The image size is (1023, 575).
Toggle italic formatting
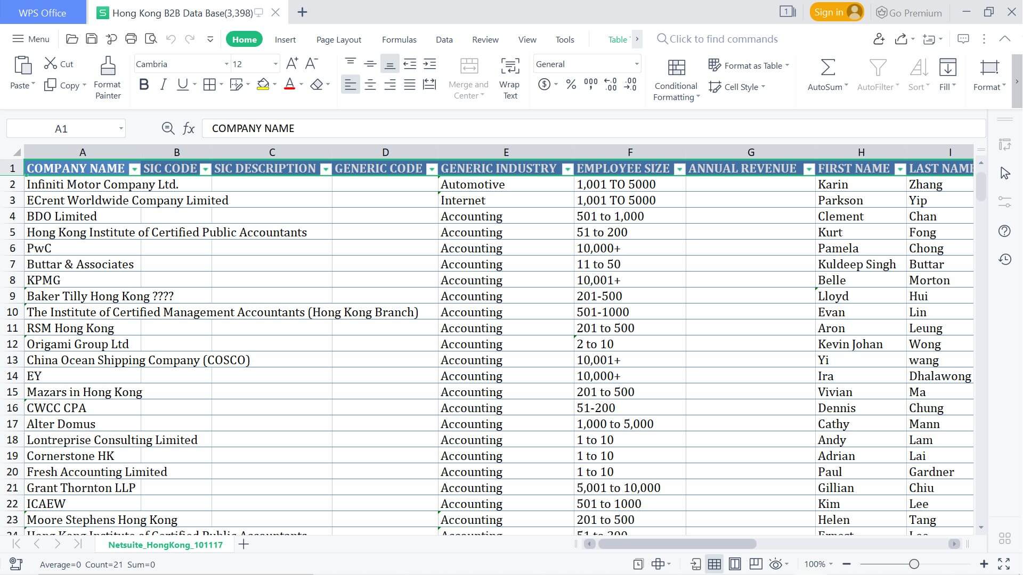(163, 85)
